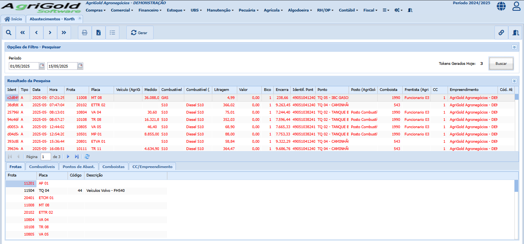Open the Contábil menu

point(348,10)
